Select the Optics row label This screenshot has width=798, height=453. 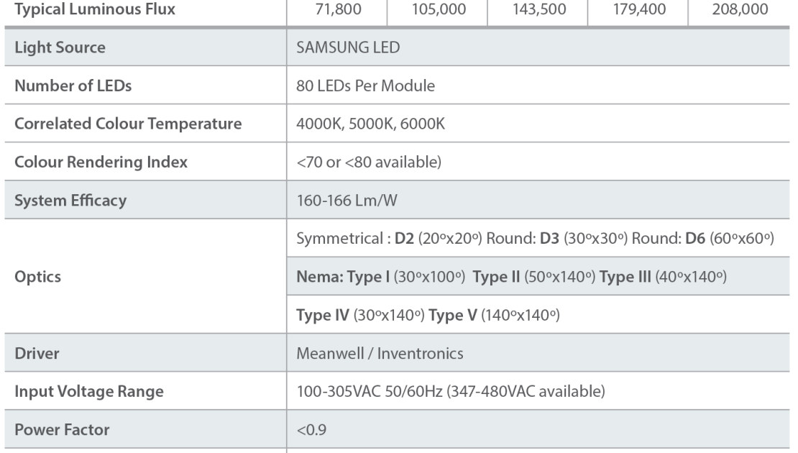37,276
